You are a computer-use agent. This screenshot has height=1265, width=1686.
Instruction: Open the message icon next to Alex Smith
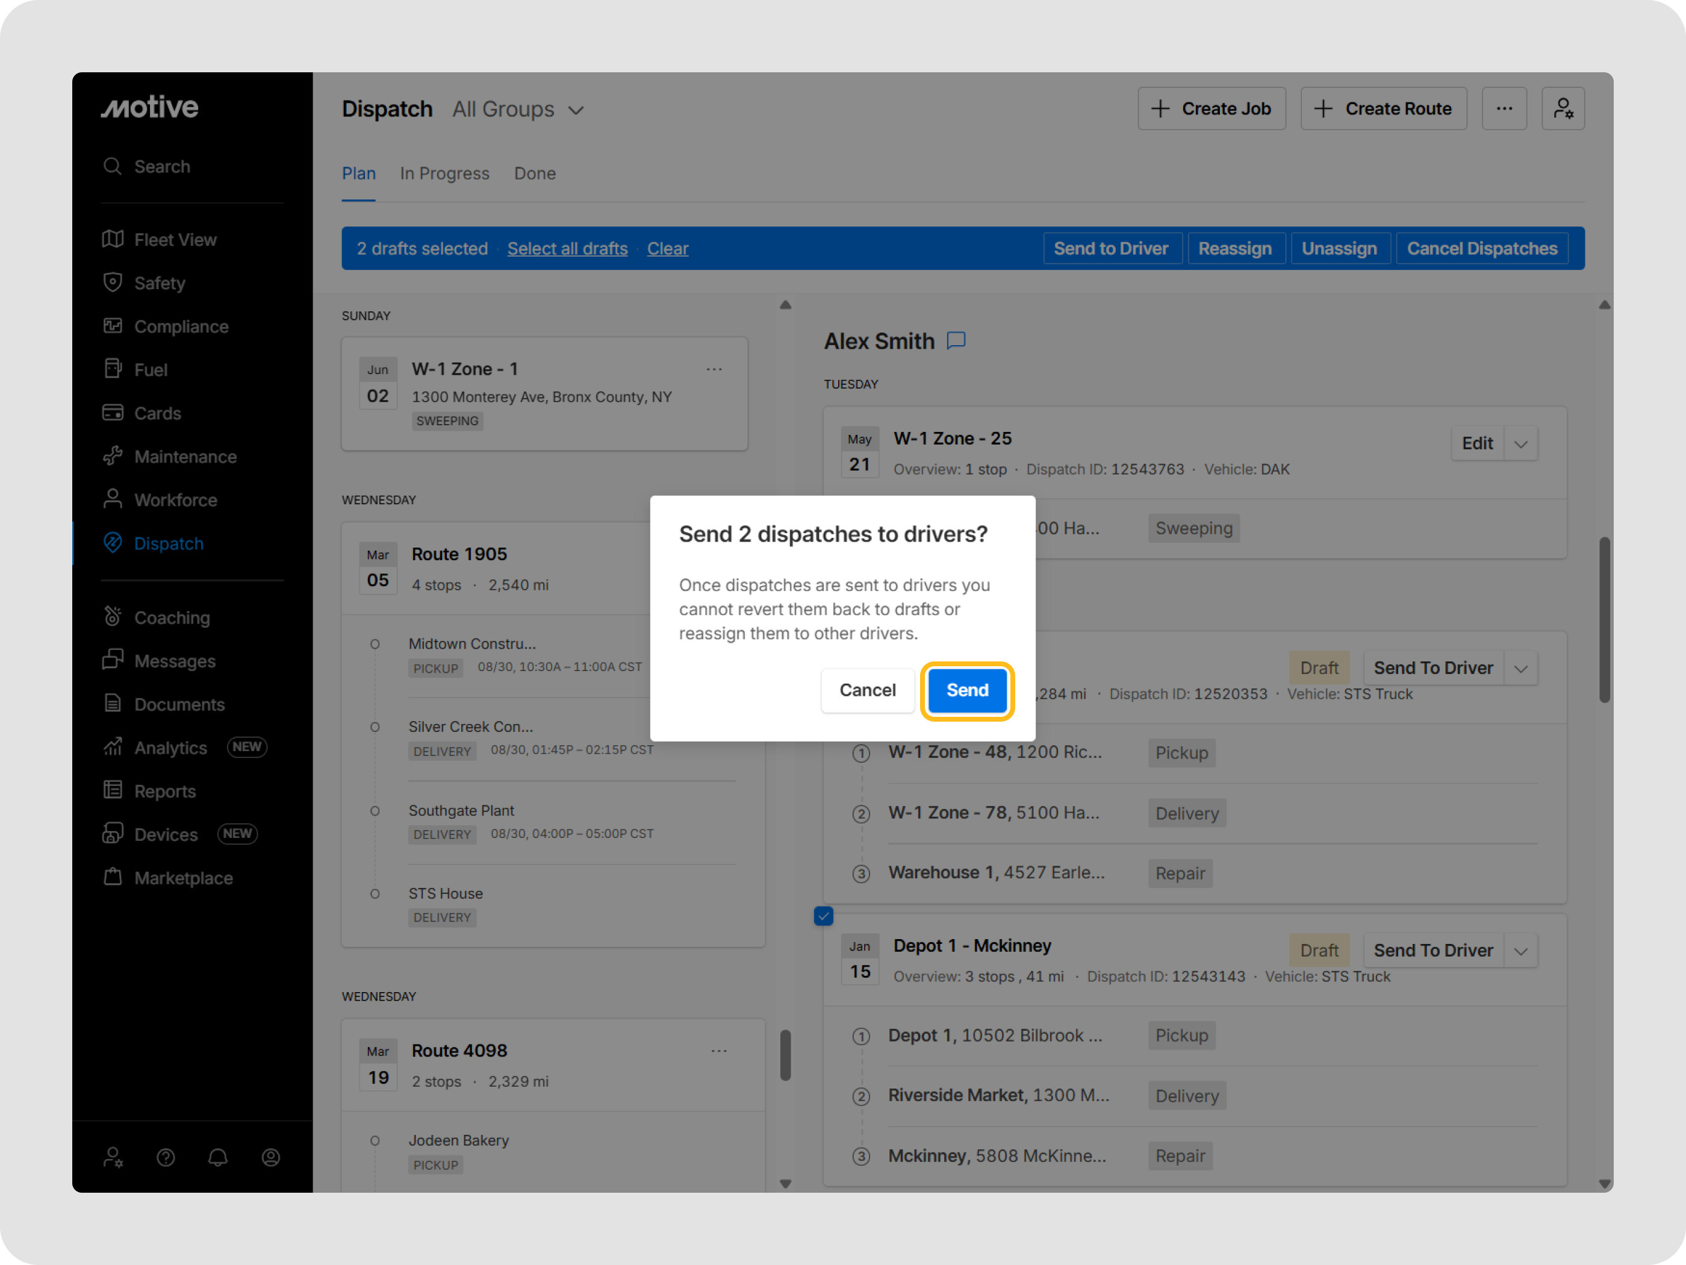955,341
